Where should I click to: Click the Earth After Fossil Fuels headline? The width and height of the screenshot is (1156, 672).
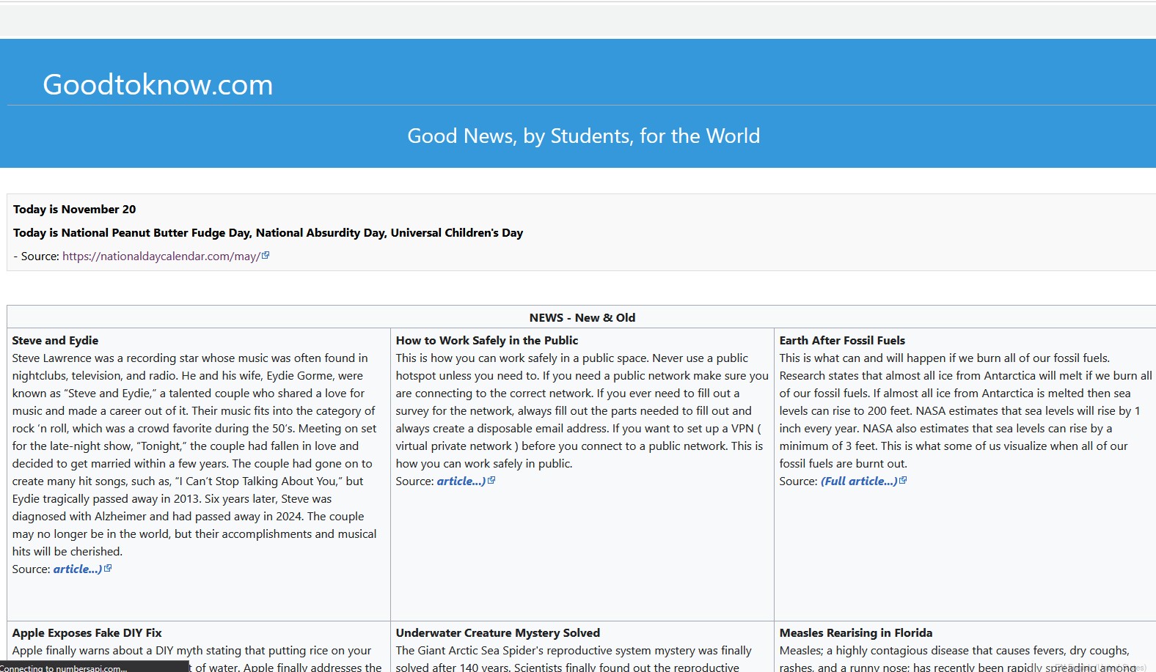click(842, 341)
